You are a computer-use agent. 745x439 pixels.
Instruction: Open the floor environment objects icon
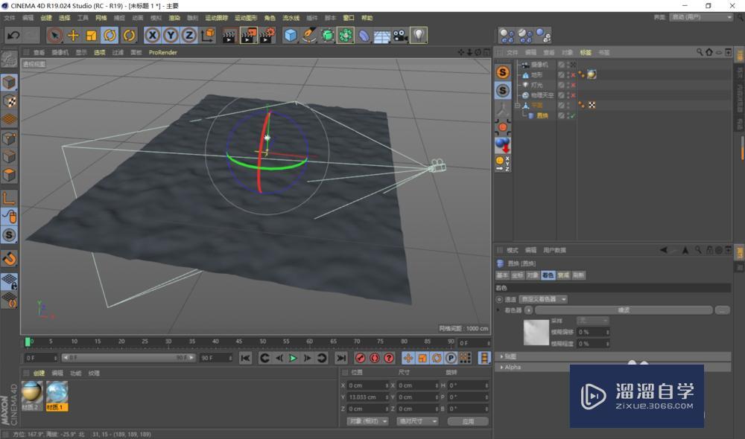(x=382, y=35)
